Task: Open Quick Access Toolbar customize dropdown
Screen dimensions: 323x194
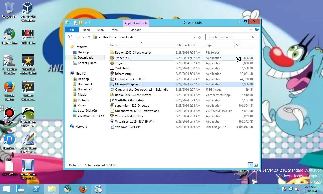Action: point(86,23)
